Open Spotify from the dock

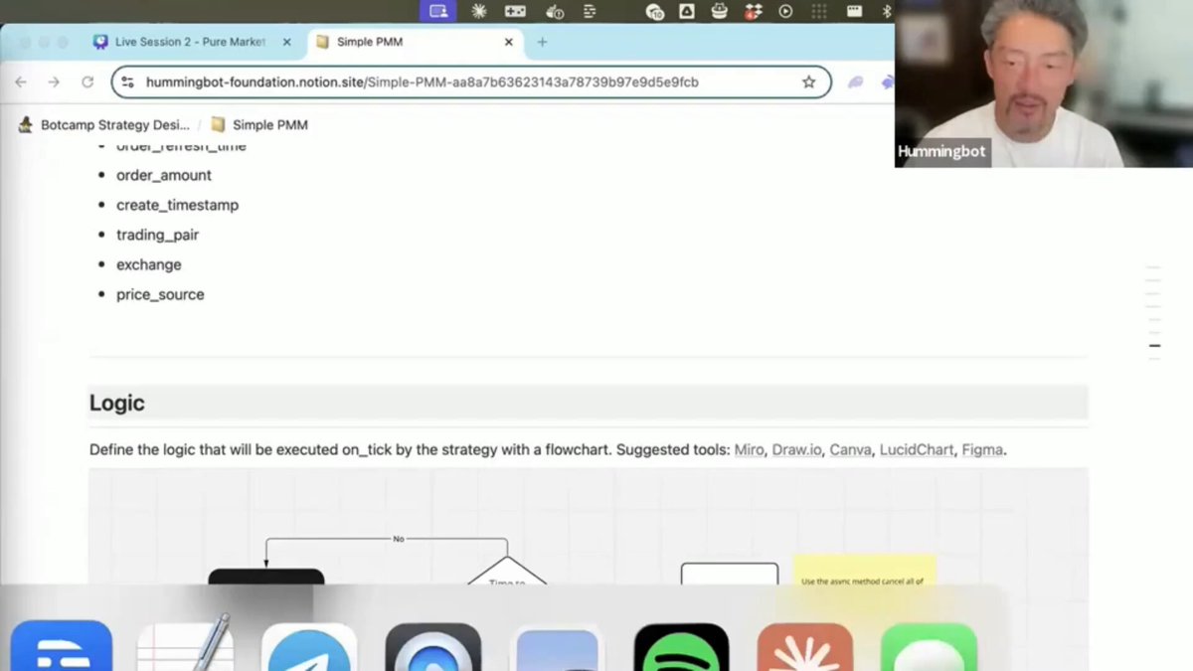point(681,647)
